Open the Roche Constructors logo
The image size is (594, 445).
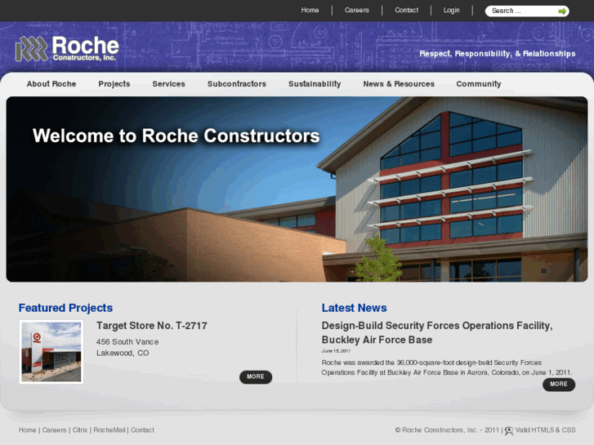(67, 48)
